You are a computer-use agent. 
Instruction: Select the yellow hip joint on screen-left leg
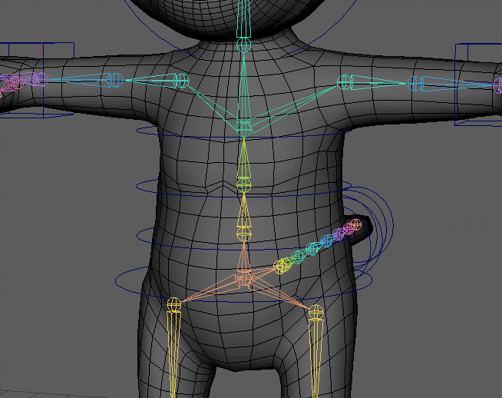[173, 303]
